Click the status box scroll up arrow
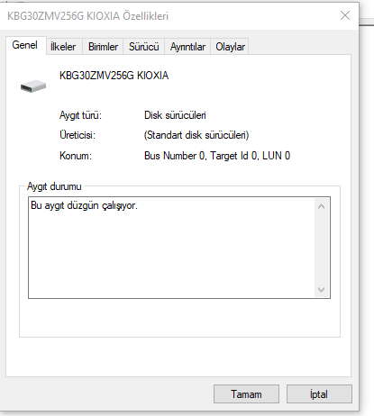 click(321, 206)
